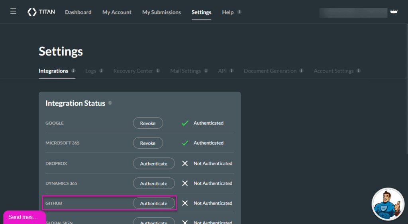This screenshot has height=224, width=408.
Task: Revoke the Microsoft 365 integration
Action: tap(148, 143)
